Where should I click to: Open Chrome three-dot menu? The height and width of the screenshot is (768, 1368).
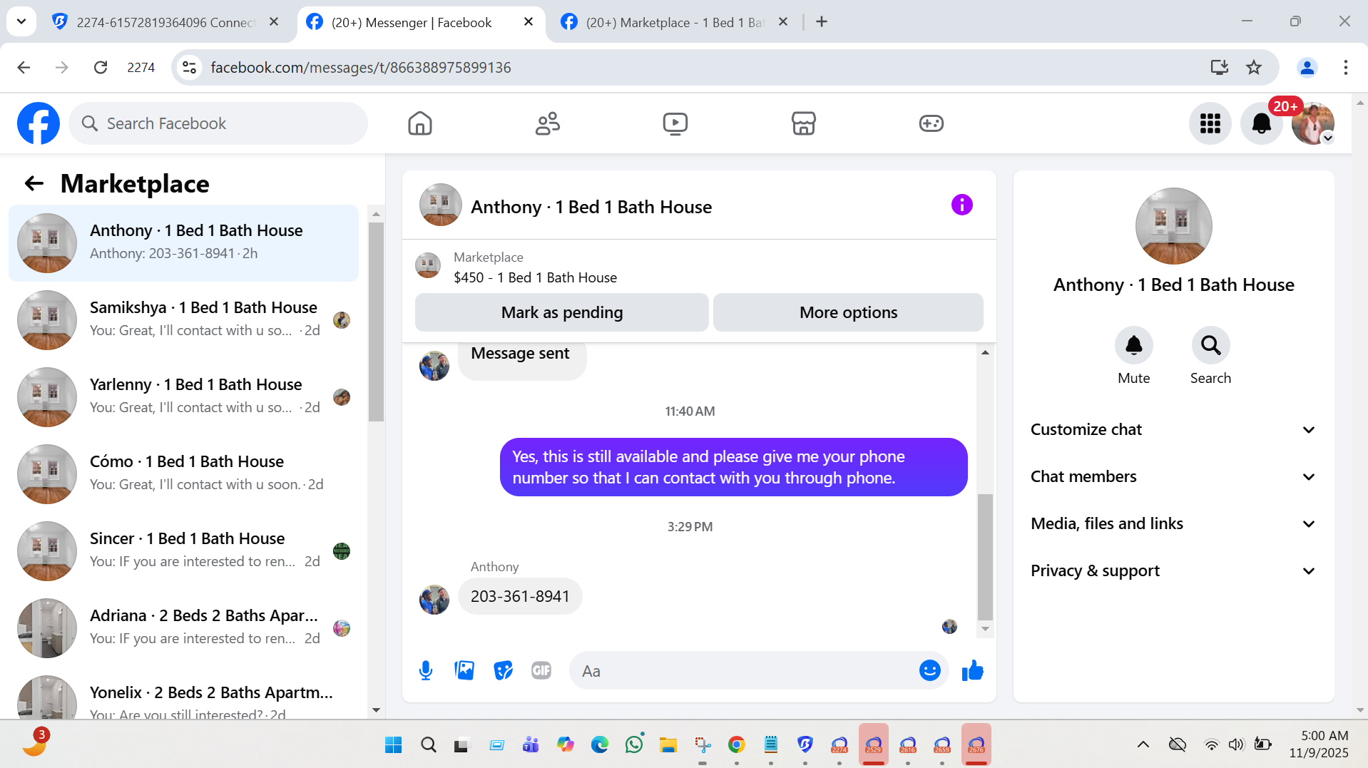pyautogui.click(x=1345, y=67)
